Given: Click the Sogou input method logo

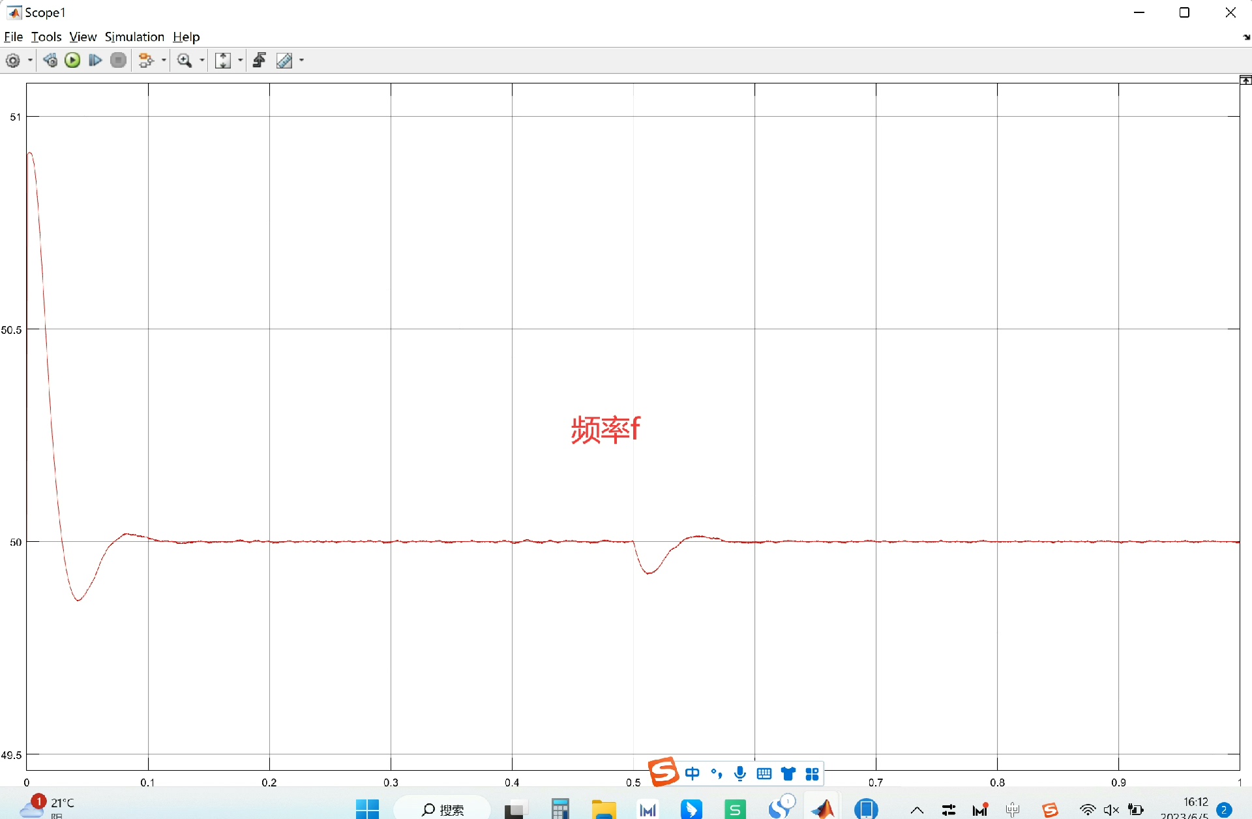Looking at the screenshot, I should (x=664, y=773).
